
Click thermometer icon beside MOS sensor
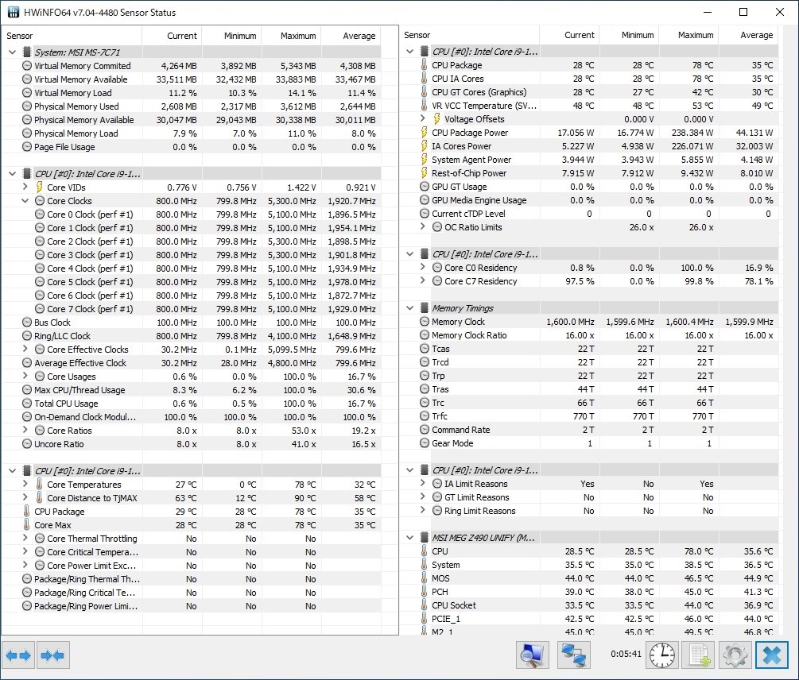[424, 578]
